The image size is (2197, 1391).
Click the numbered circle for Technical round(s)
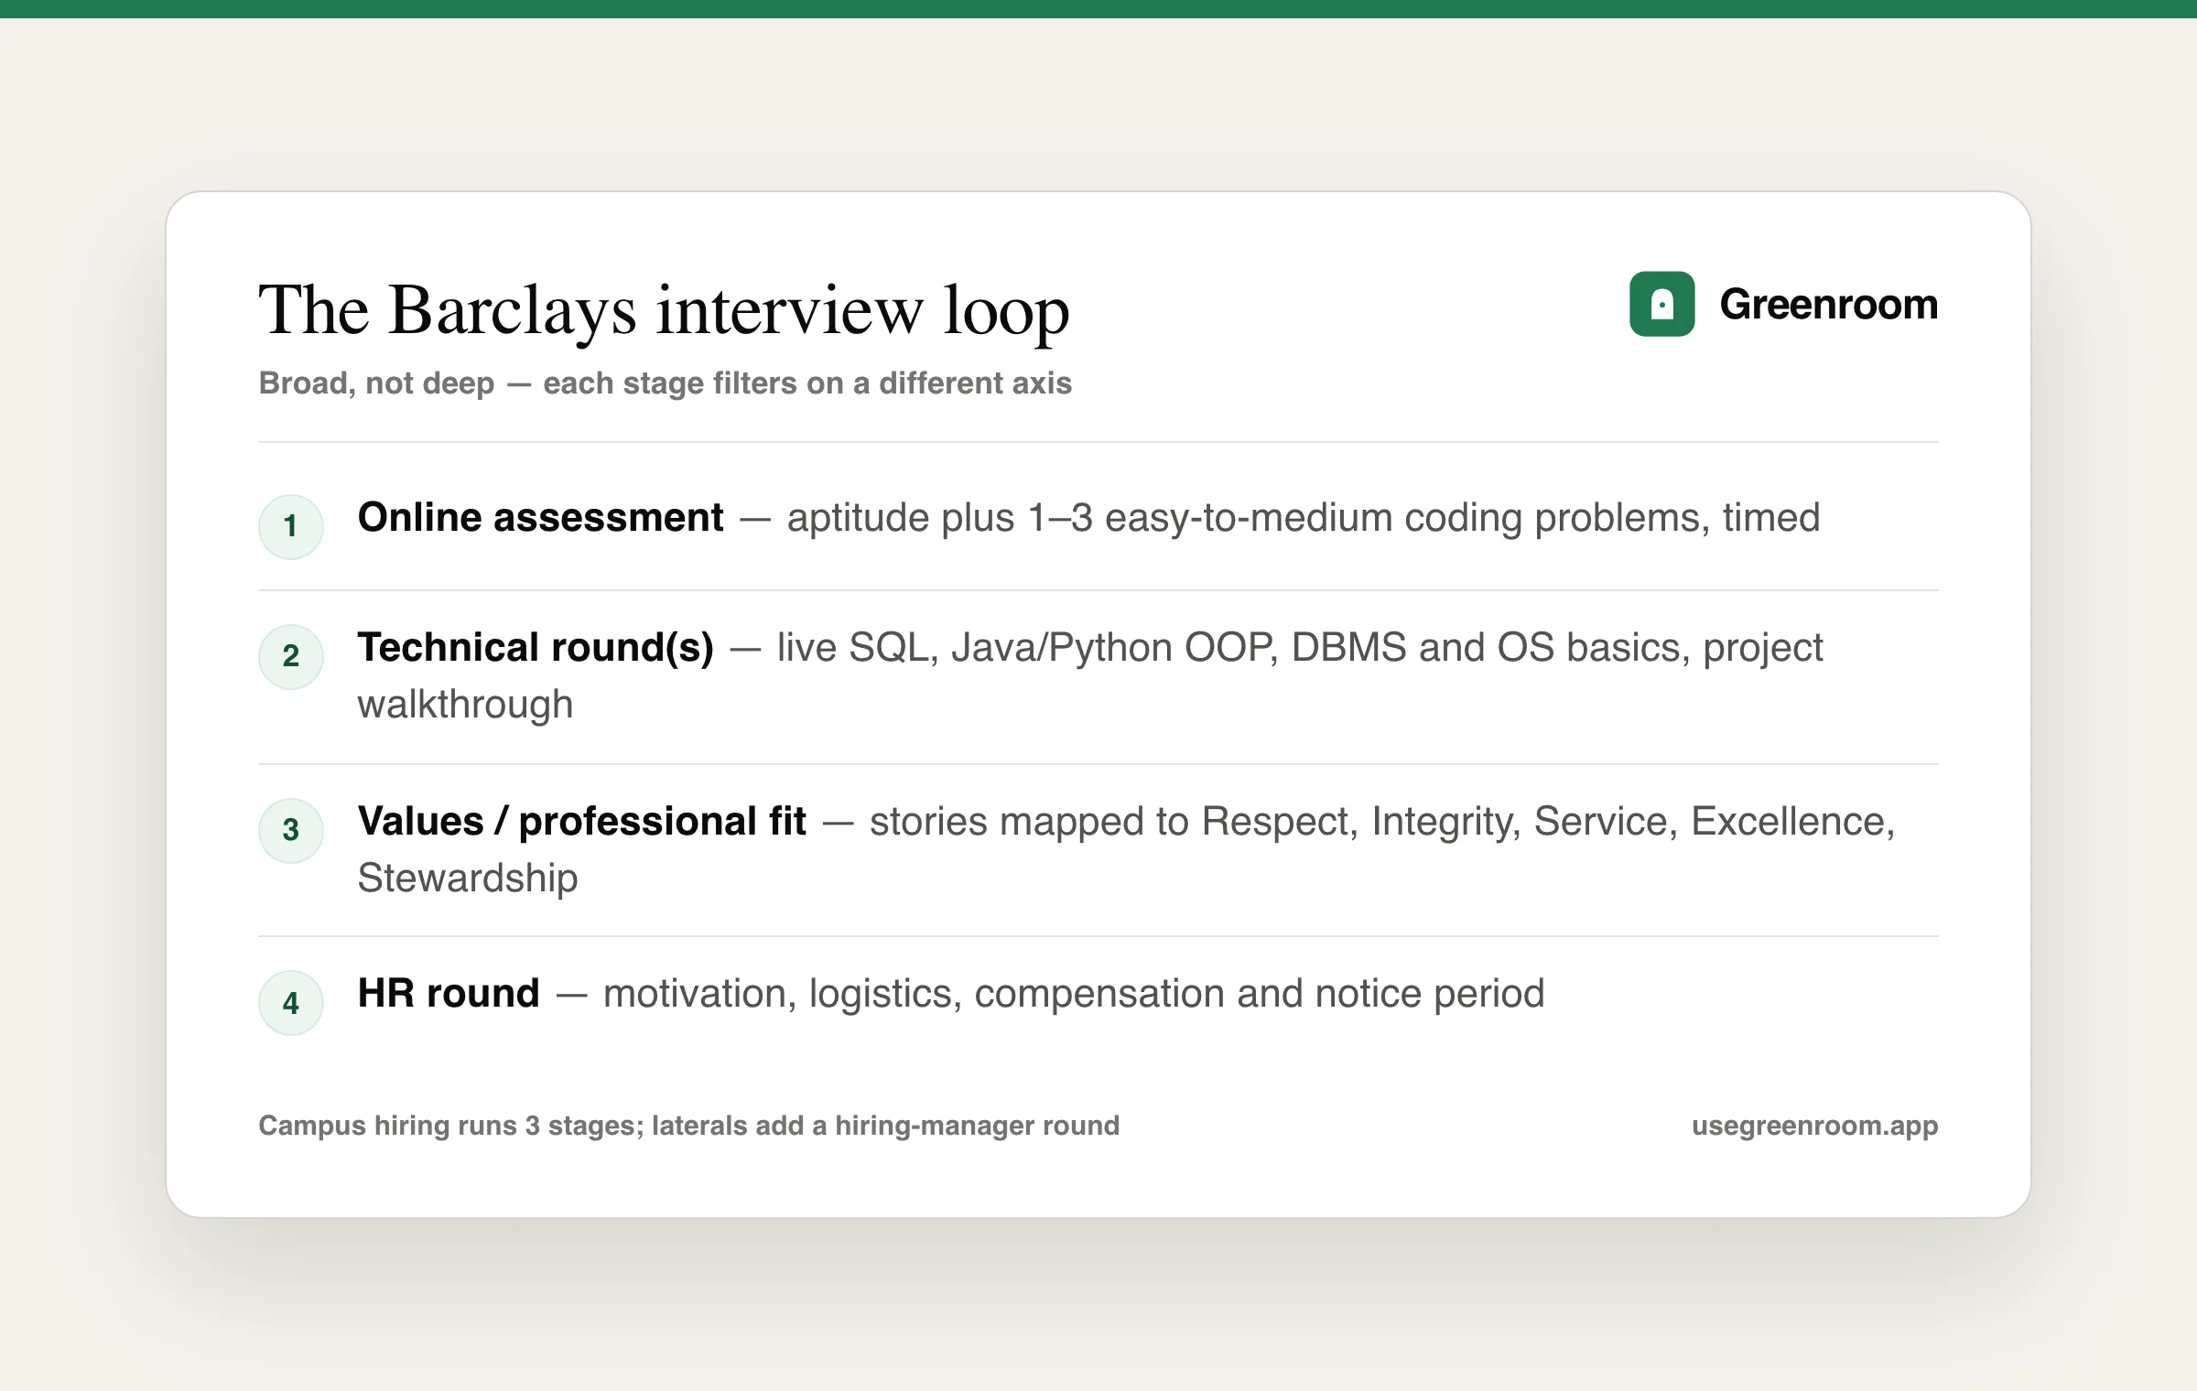[291, 656]
